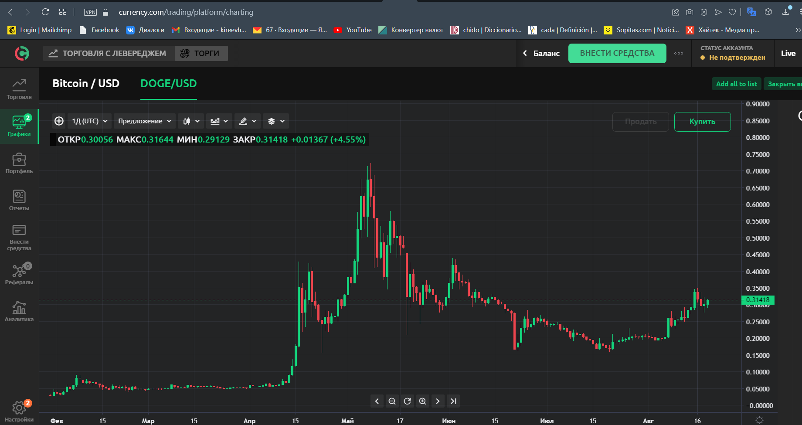Zoom out the chart

(x=392, y=401)
